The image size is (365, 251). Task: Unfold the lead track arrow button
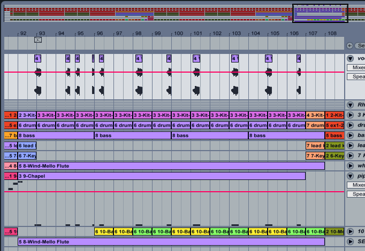[350, 145]
